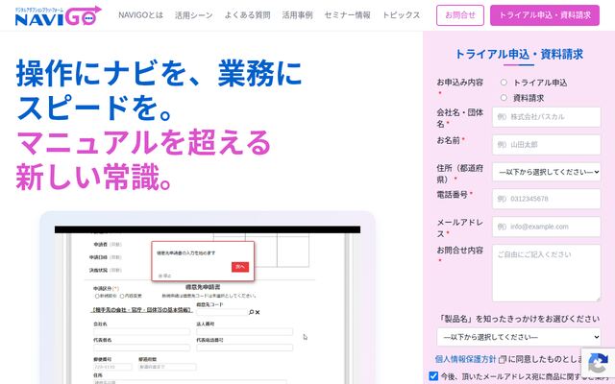Click the 操作にナビを、業務に headline text
Screen dimensions: 615x384
coord(160,73)
